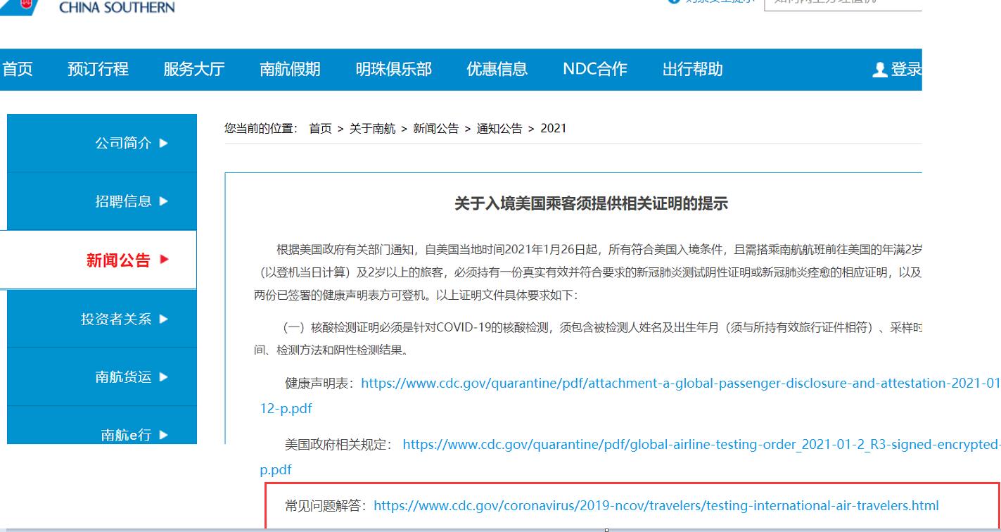The image size is (1001, 532).
Task: Open the 优惠信息 menu item
Action: coord(497,70)
